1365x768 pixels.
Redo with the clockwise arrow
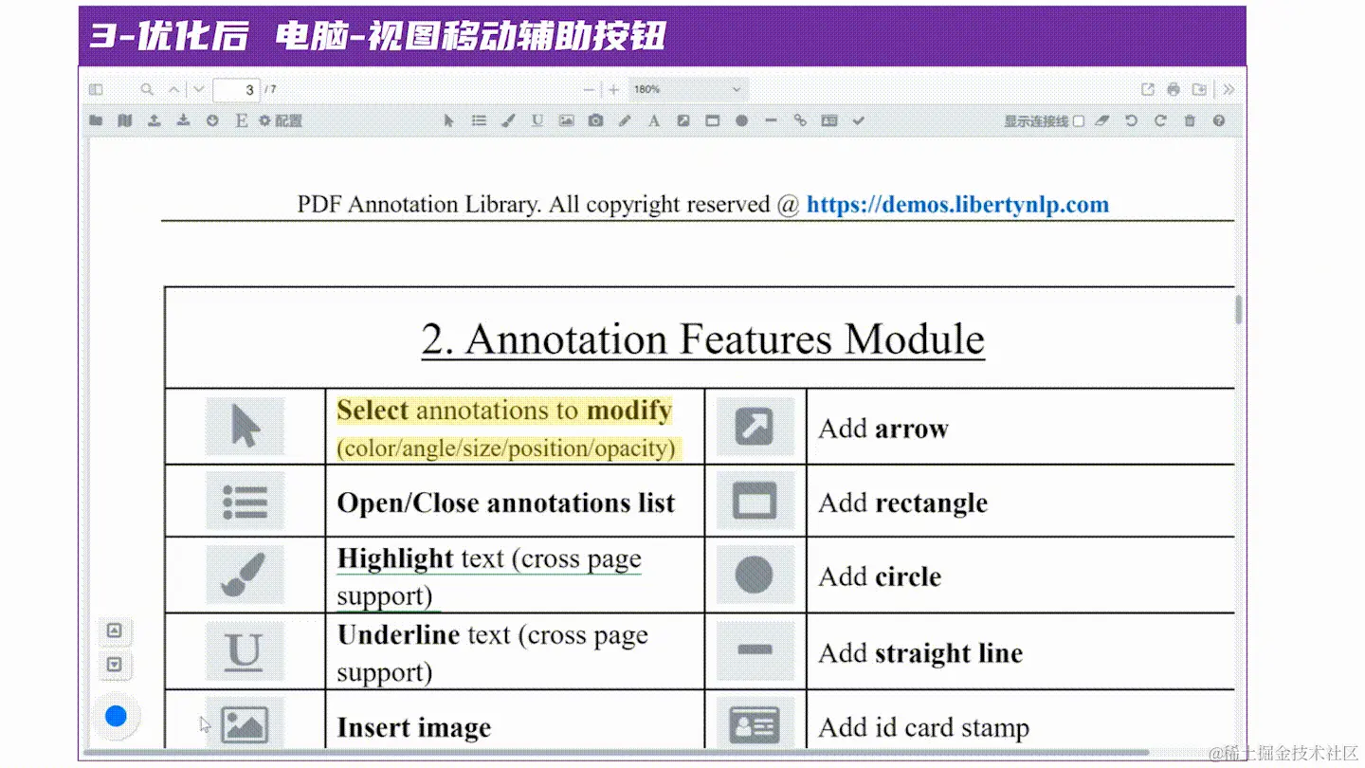coord(1160,121)
